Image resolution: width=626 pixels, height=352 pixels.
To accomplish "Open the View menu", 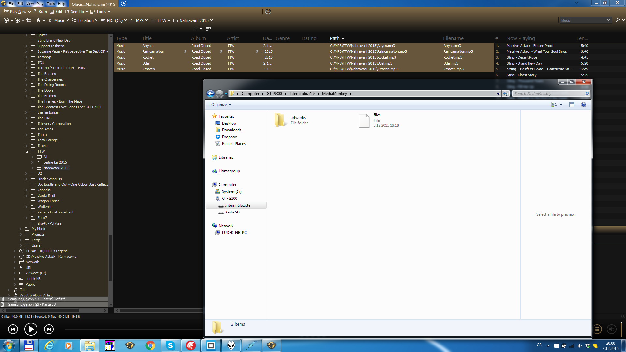I will click(30, 4).
